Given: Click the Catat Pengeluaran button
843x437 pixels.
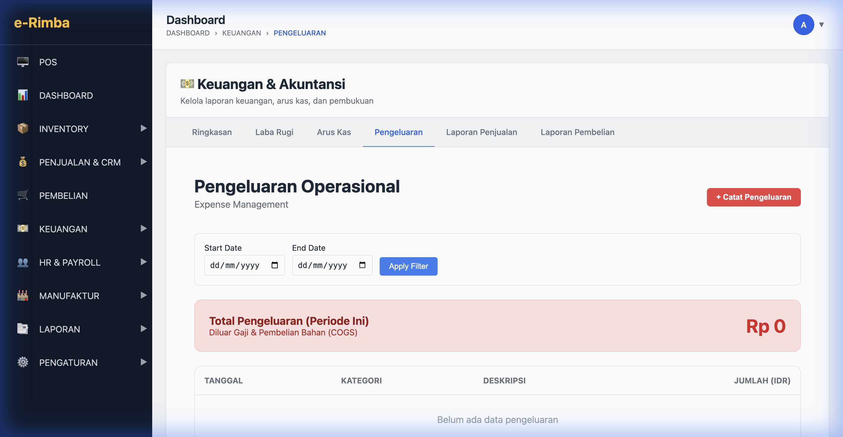Looking at the screenshot, I should tap(753, 197).
